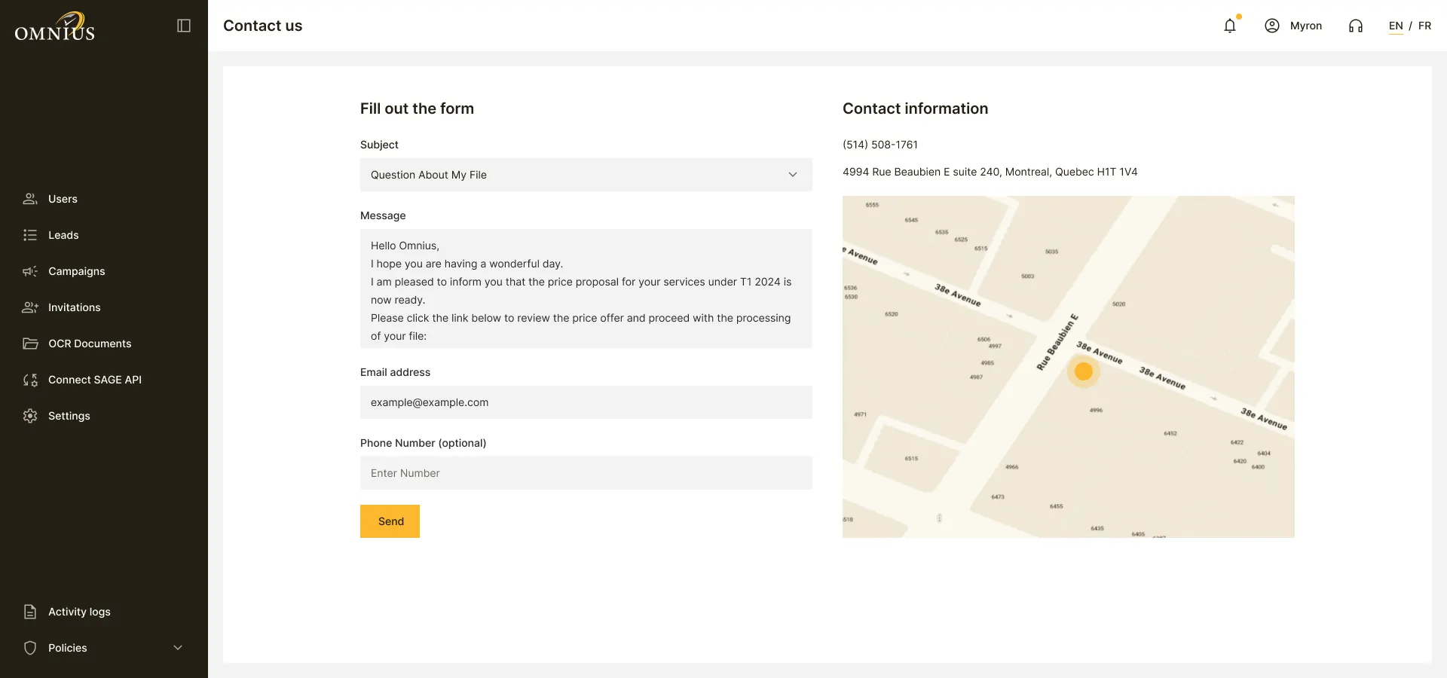1447x678 pixels.
Task: Open the Subject dropdown
Action: pyautogui.click(x=586, y=175)
